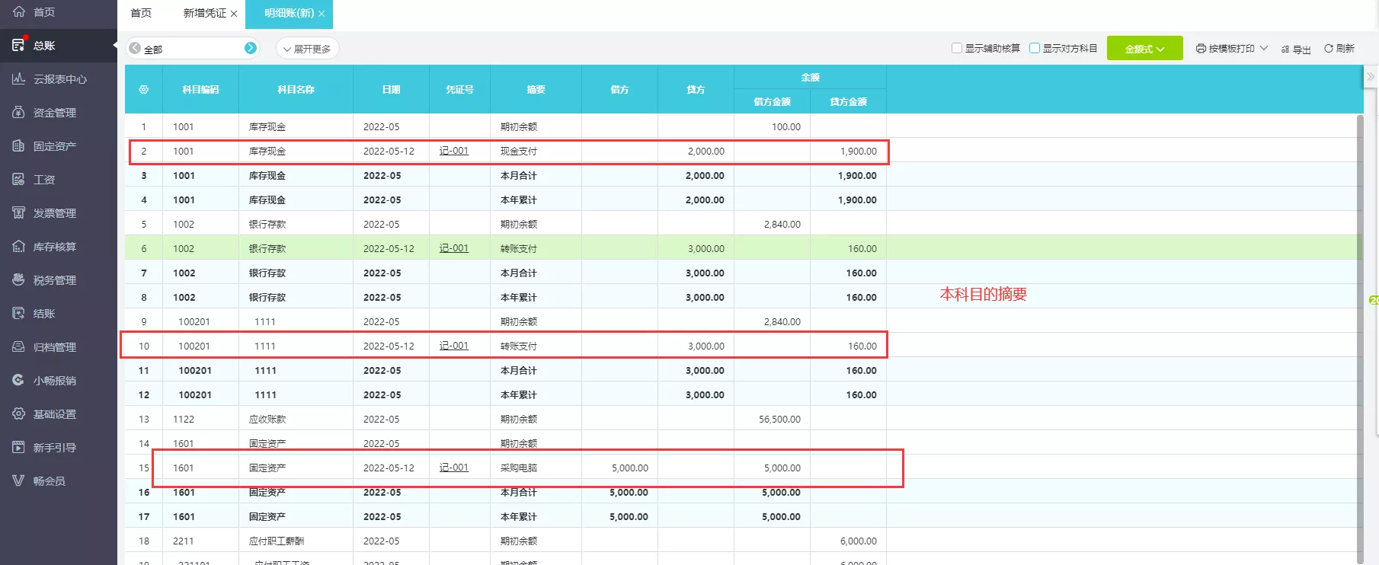Select the 明细账(新) tab
The height and width of the screenshot is (565, 1379).
289,13
